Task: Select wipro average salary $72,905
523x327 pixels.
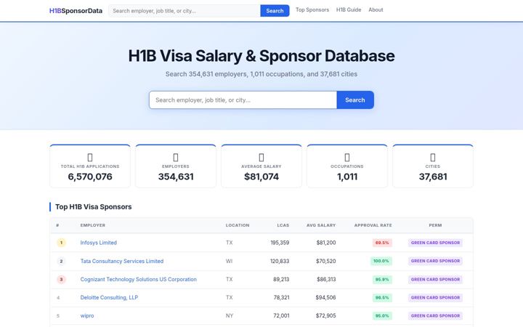Action: tap(326, 315)
